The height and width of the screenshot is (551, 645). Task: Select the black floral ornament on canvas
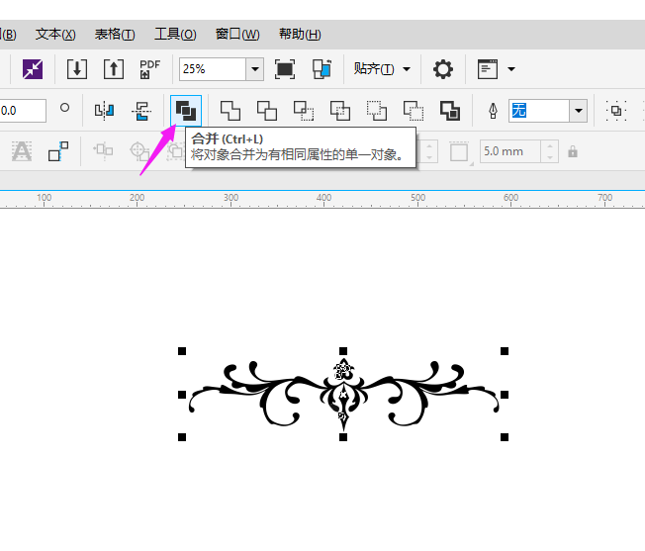pos(343,394)
